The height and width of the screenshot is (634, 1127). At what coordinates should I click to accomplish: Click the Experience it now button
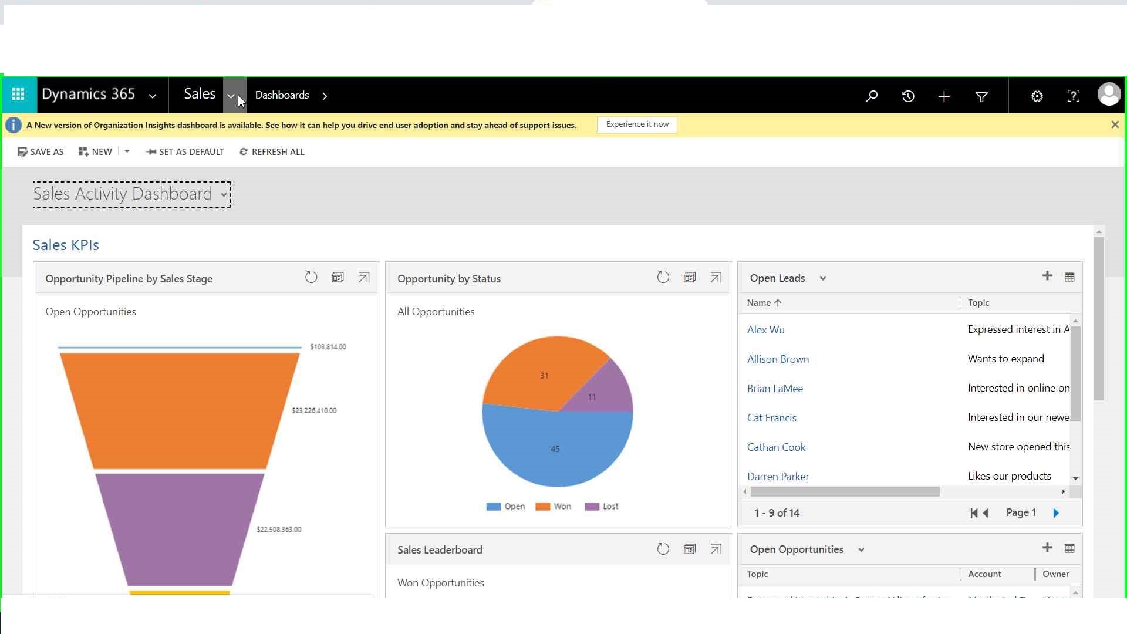[637, 124]
